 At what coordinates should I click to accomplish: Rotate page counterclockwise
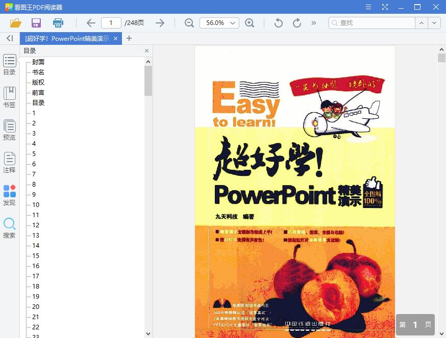[279, 23]
